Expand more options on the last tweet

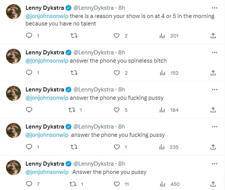pyautogui.click(x=214, y=163)
